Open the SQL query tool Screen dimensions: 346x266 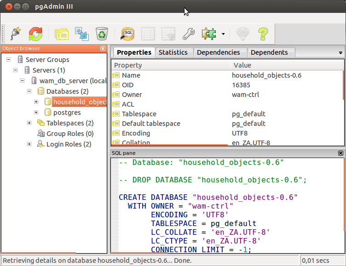coord(127,34)
